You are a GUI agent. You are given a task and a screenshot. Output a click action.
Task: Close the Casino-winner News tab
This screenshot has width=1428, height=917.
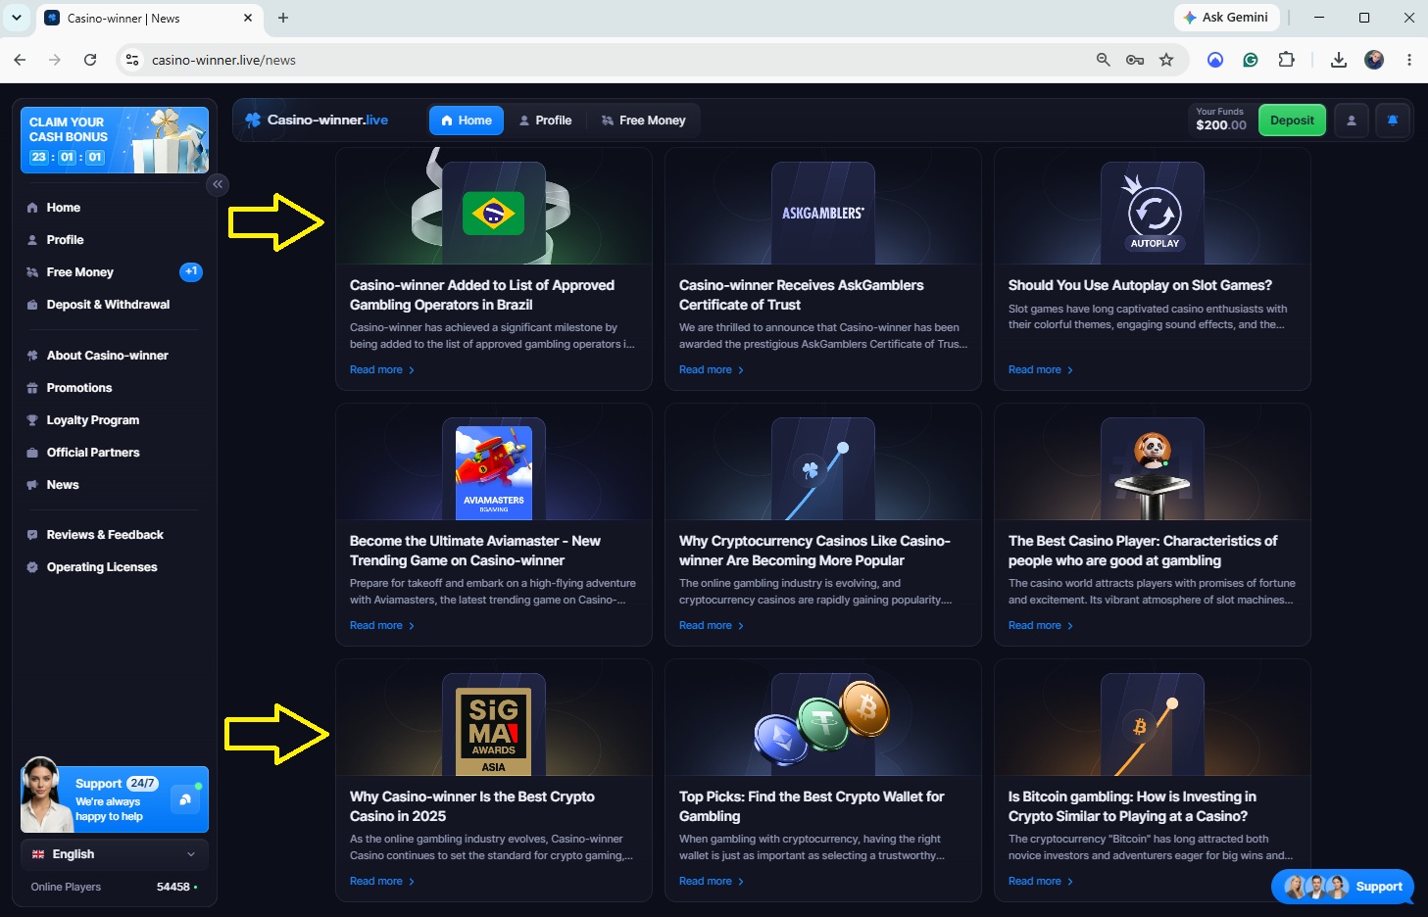248,18
